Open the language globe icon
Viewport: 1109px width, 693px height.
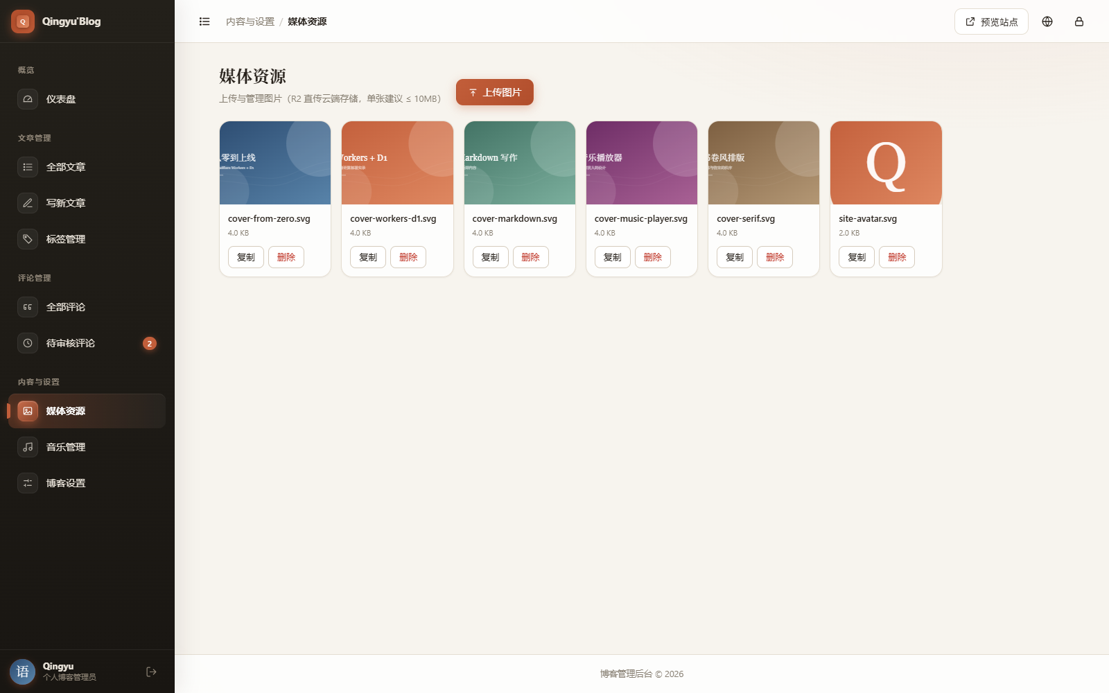[x=1047, y=21]
